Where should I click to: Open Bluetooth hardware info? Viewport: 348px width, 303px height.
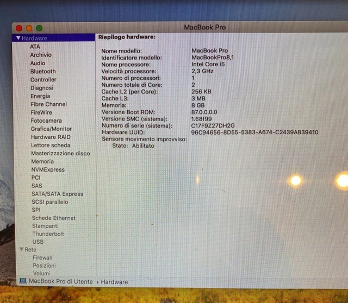coord(43,71)
